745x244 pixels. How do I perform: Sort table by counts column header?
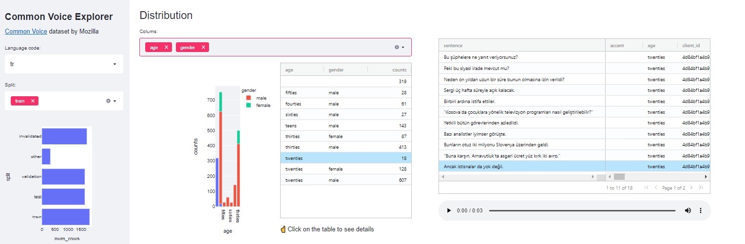coord(399,70)
